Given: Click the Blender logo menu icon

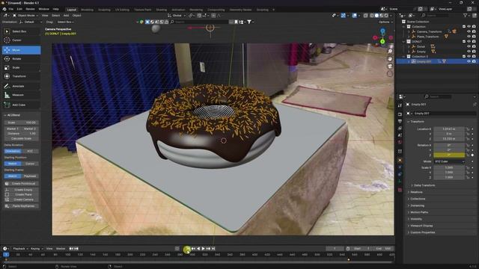Looking at the screenshot, I should [4, 9].
